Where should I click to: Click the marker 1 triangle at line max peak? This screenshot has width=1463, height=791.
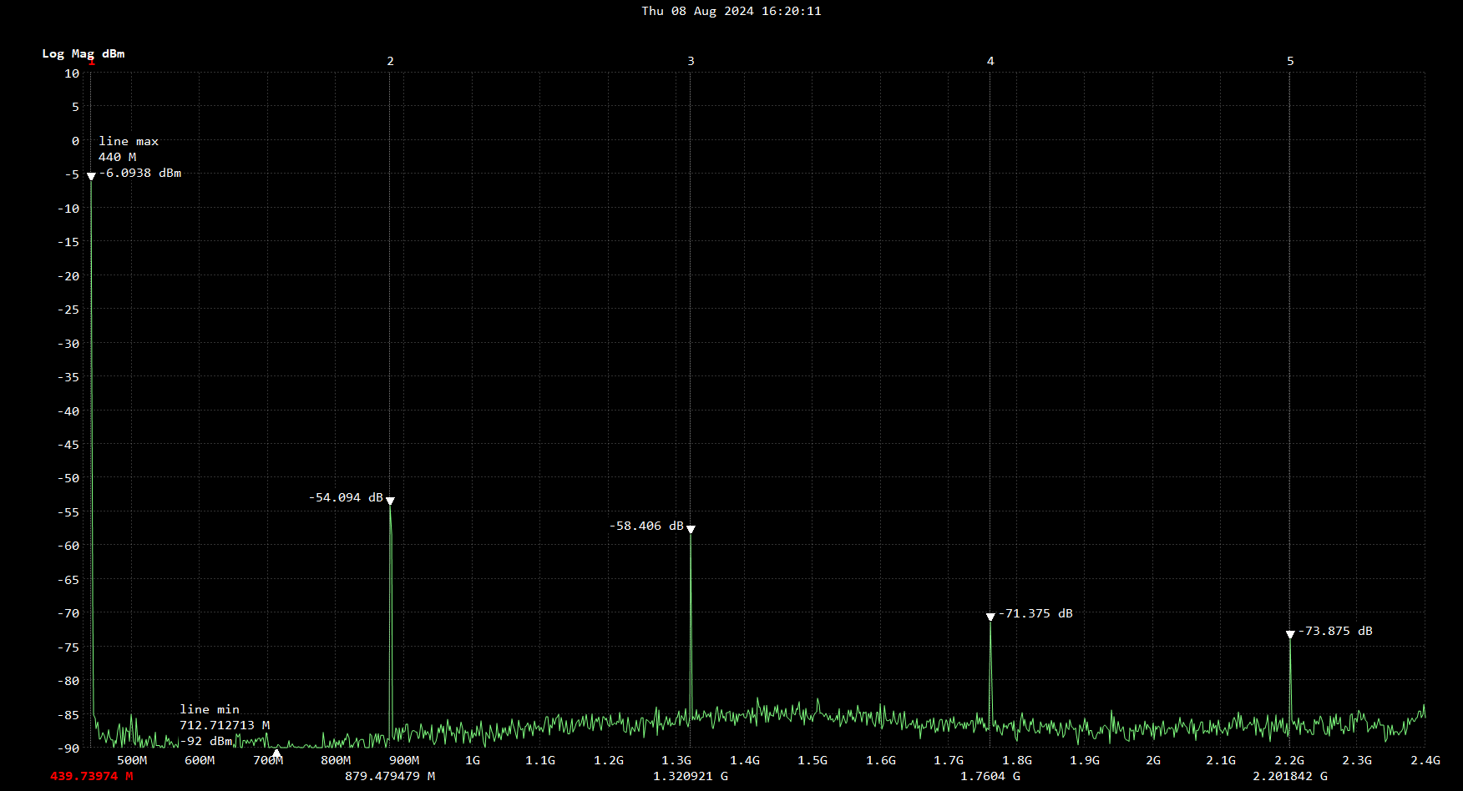91,177
